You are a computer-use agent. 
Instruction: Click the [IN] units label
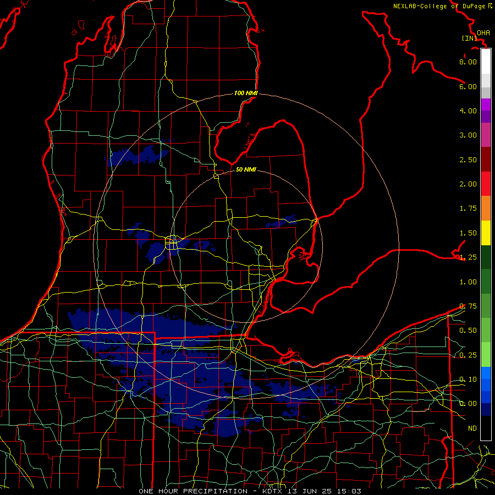tap(470, 38)
